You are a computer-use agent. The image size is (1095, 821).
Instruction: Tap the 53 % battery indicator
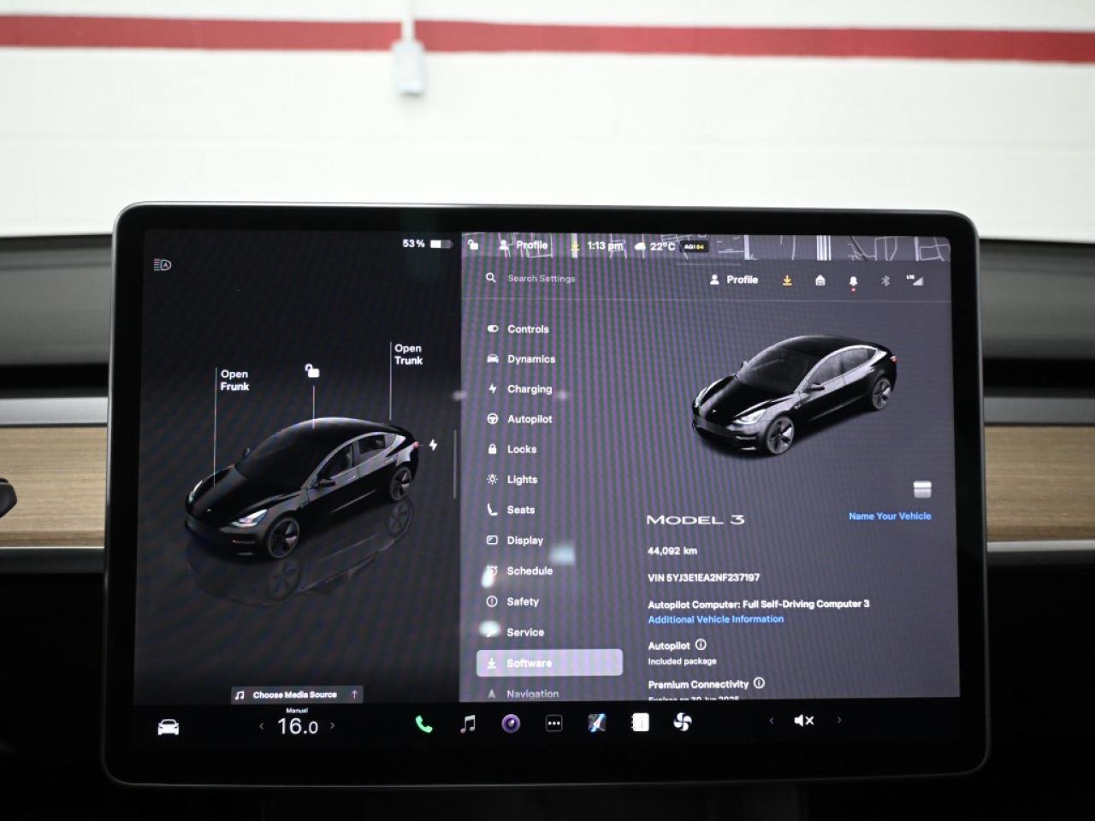click(426, 244)
